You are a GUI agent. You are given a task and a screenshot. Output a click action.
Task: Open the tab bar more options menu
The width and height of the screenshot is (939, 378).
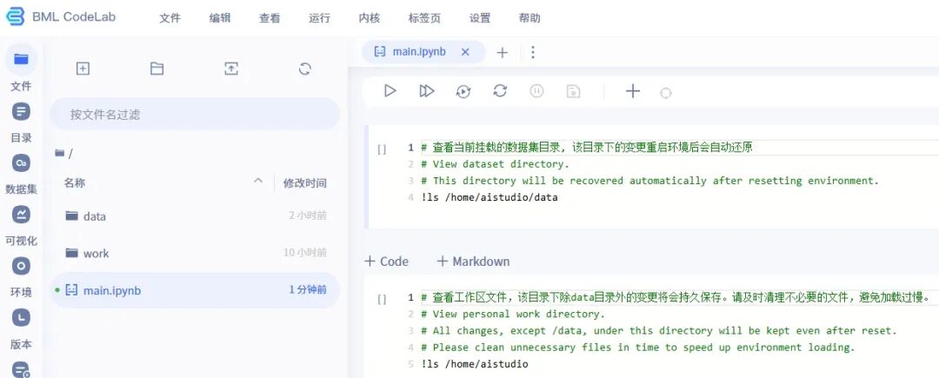click(x=533, y=53)
